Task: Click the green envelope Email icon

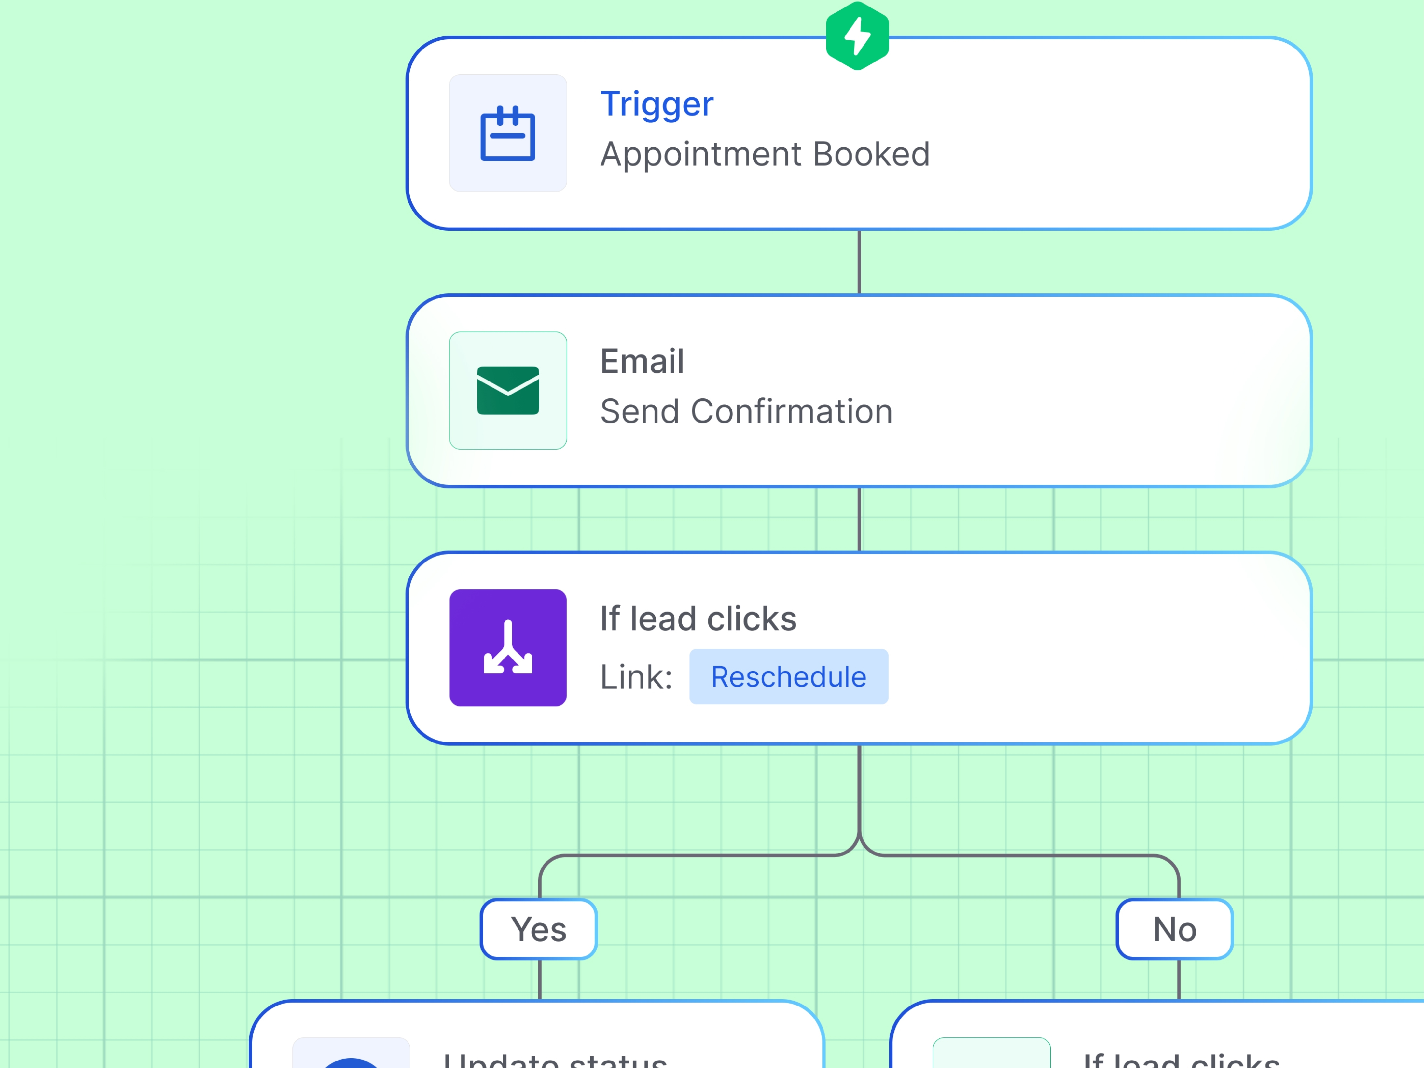Action: [508, 390]
